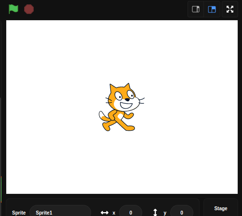Enter full screen stage mode

pyautogui.click(x=230, y=9)
